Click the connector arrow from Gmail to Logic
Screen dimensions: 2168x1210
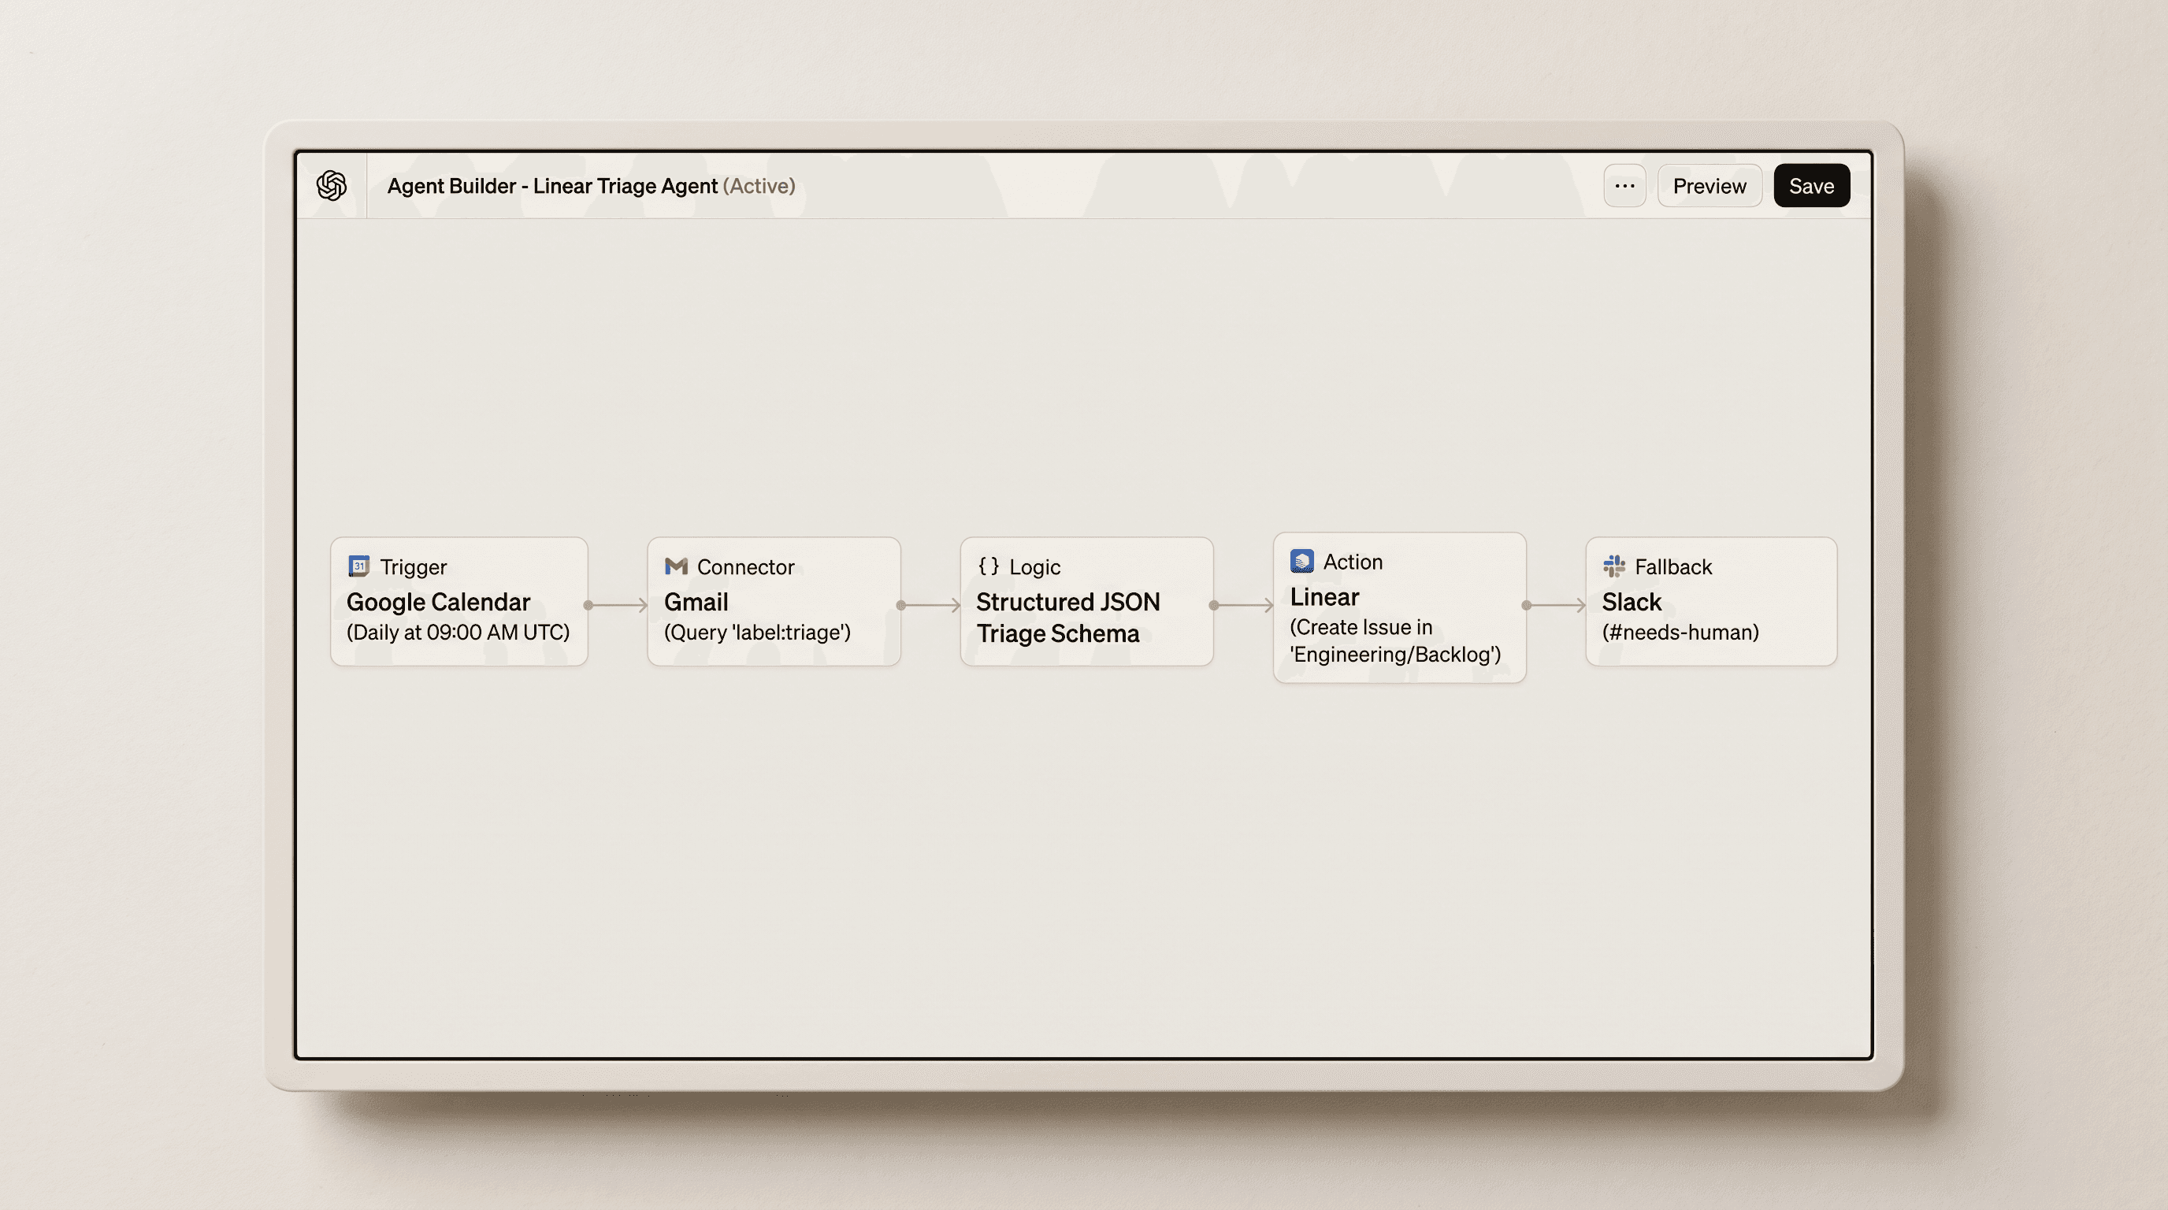pyautogui.click(x=933, y=605)
